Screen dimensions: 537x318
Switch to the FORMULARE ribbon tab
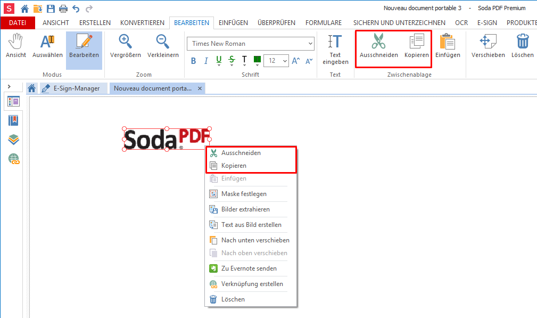pyautogui.click(x=324, y=23)
